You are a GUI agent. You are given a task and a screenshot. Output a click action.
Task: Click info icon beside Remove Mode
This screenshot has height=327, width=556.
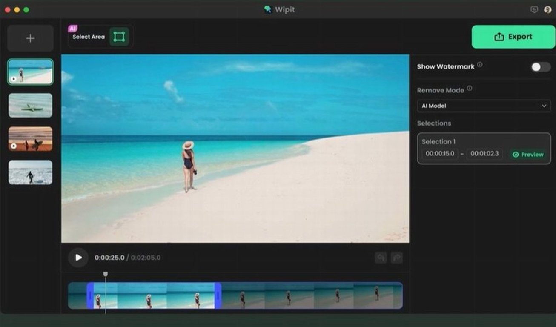coord(470,89)
